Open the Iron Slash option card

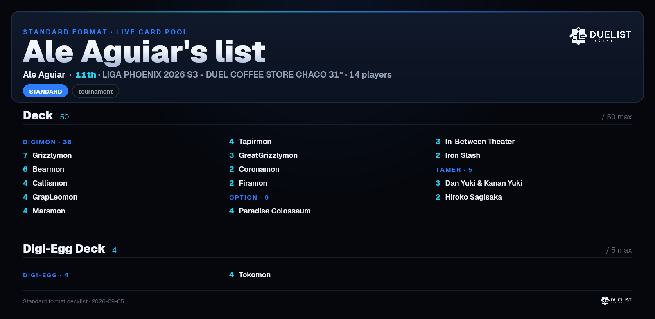tap(458, 155)
